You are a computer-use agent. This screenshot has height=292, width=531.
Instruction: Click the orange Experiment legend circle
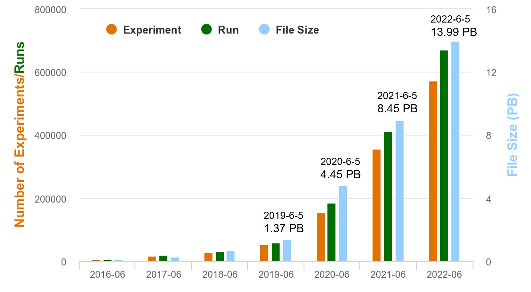111,30
